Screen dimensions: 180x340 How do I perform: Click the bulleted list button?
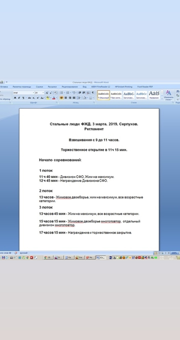pos(61,93)
